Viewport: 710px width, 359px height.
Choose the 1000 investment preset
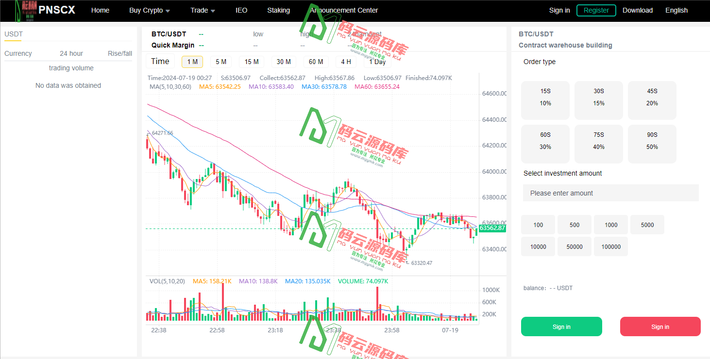point(610,225)
